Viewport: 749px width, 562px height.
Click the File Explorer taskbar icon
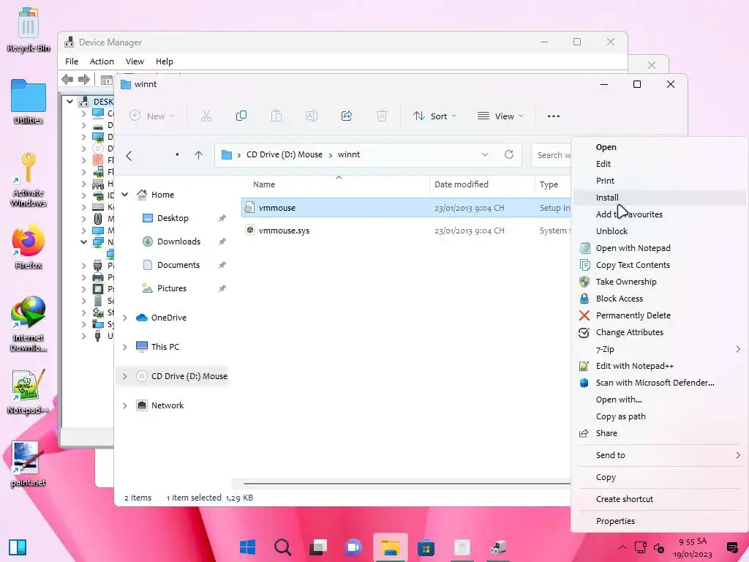[391, 547]
